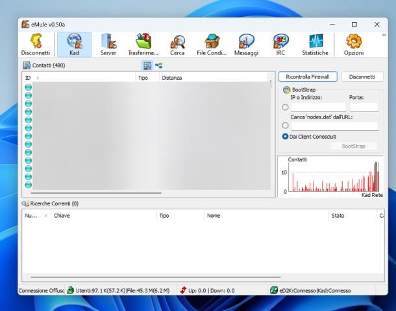Click the Disconnetti button in Kad panel
This screenshot has width=396, height=311.
tap(362, 76)
